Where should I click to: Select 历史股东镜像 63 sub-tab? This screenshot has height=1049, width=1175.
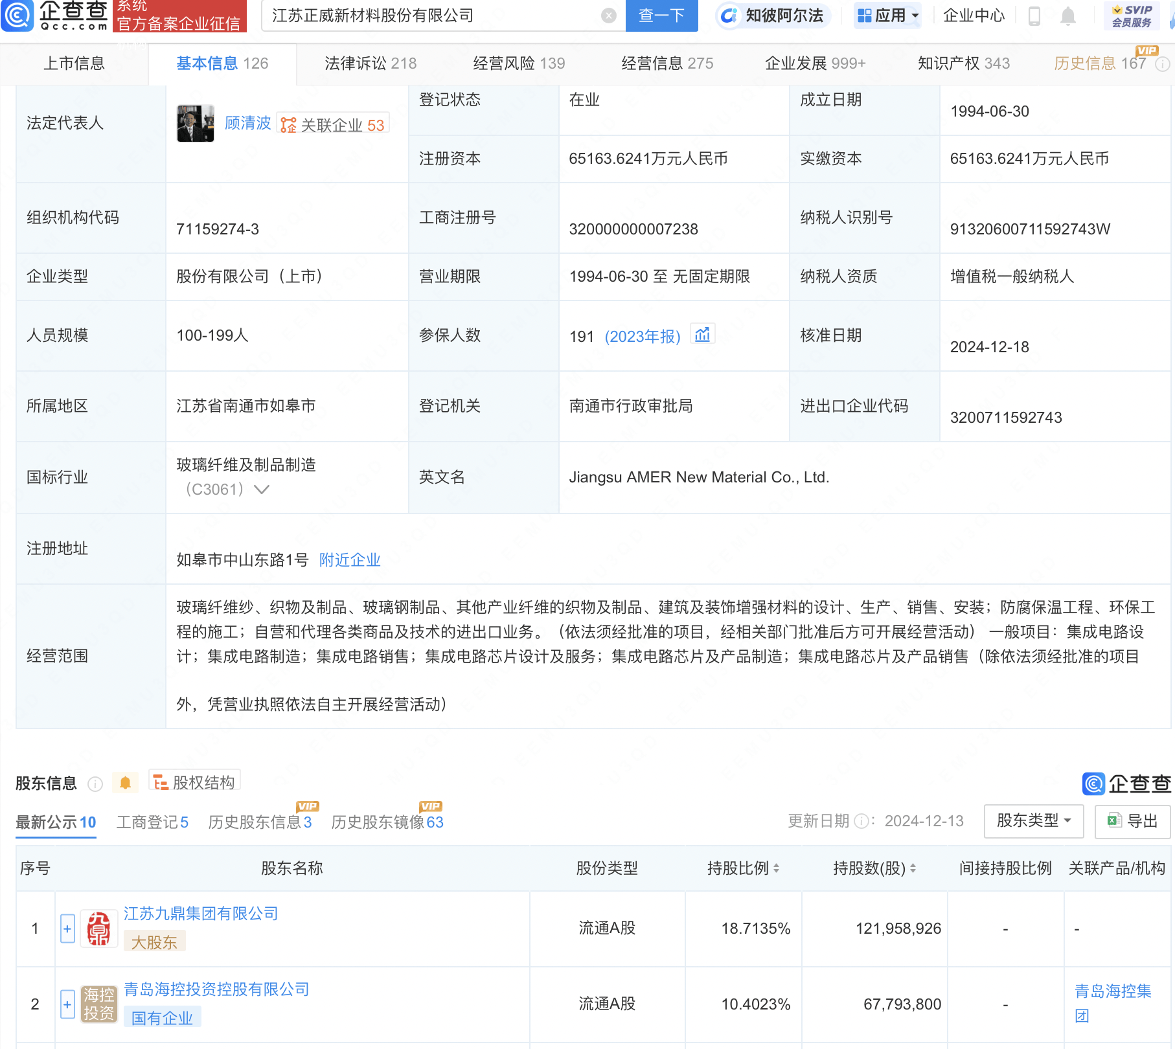(387, 822)
